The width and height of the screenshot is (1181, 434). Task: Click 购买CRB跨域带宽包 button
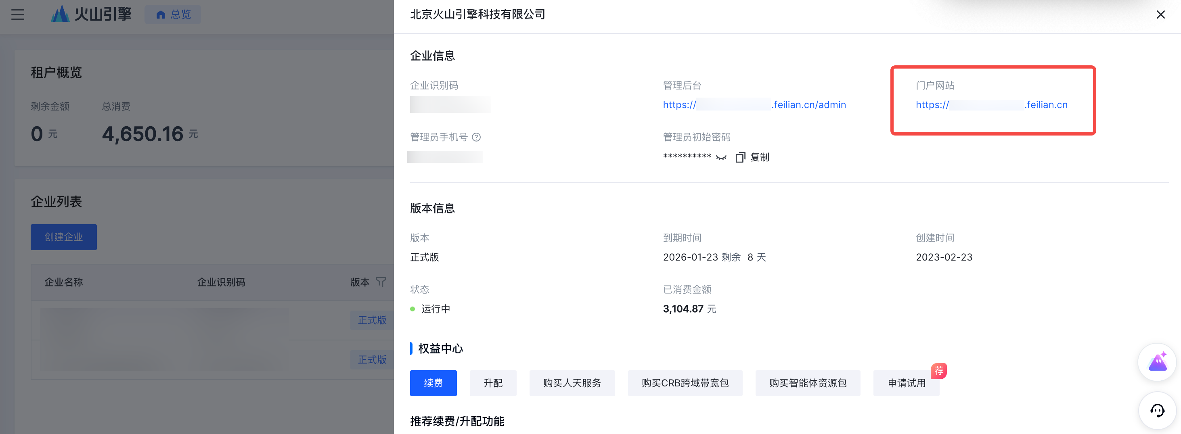[685, 383]
